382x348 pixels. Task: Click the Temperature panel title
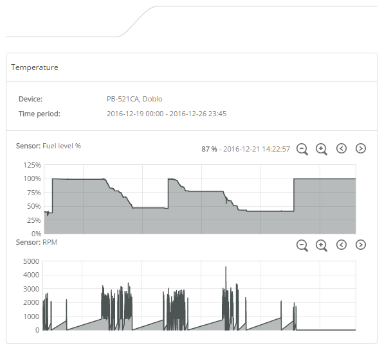(x=35, y=67)
